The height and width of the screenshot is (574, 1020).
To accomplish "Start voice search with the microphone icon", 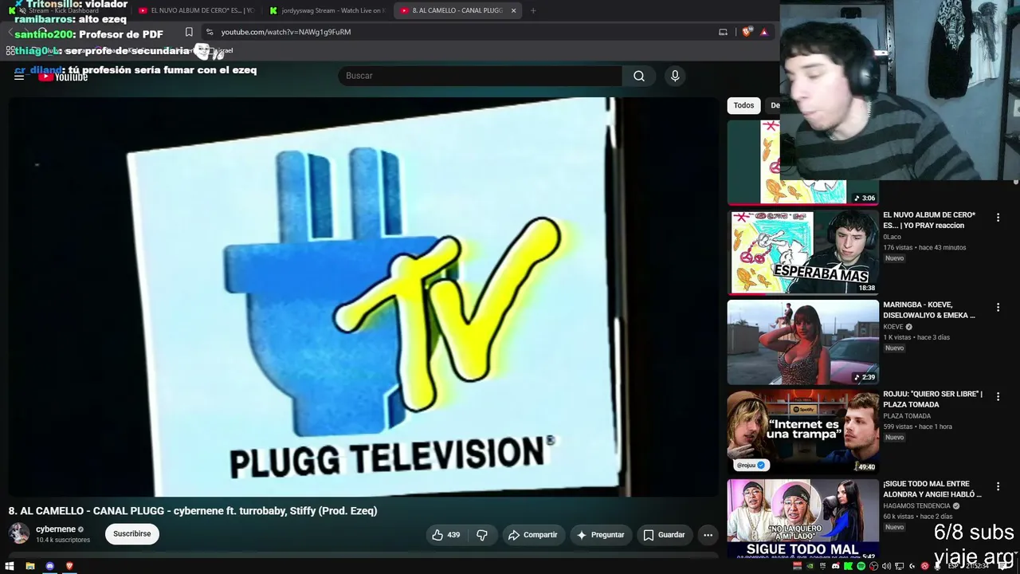I will 675,76.
